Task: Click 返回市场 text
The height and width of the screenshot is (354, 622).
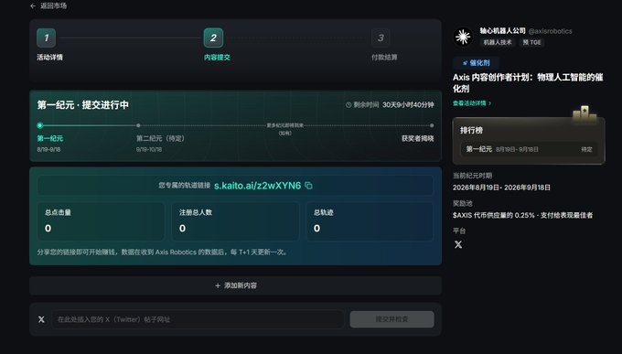Action: 54,6
